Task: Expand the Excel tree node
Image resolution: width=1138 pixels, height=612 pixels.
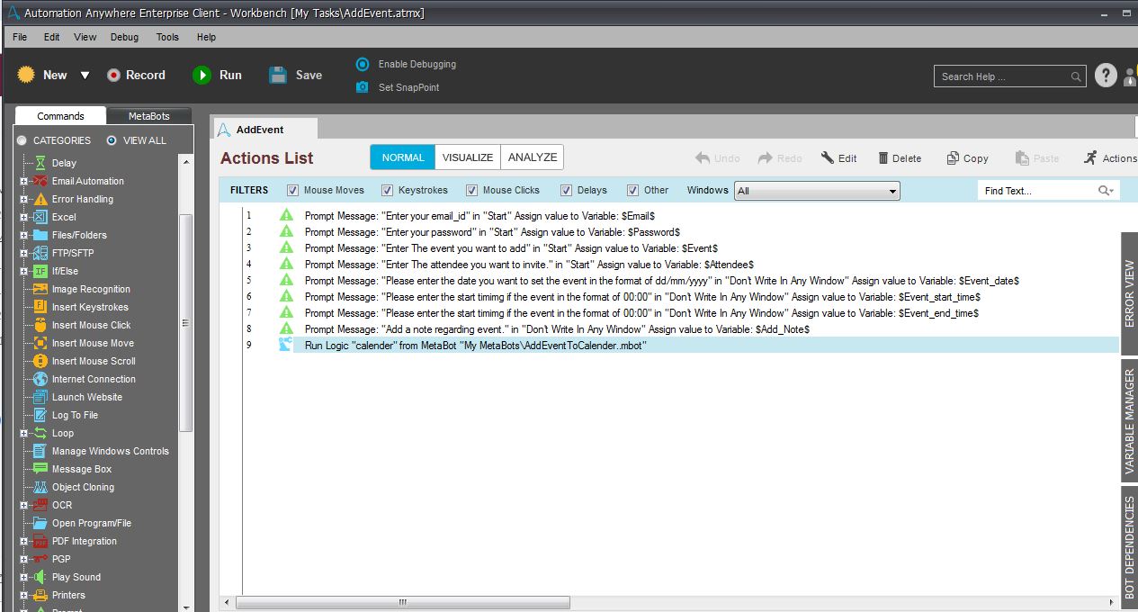Action: click(x=24, y=217)
